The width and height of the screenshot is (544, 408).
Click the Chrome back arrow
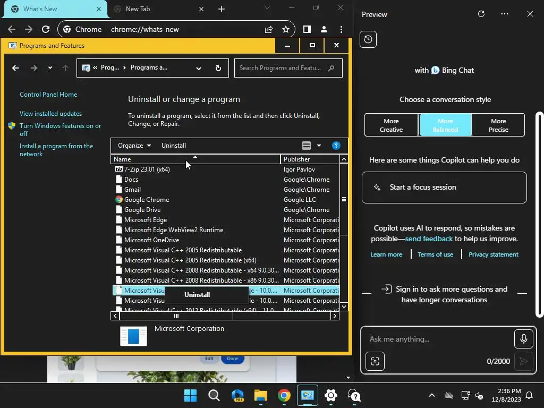pyautogui.click(x=12, y=30)
